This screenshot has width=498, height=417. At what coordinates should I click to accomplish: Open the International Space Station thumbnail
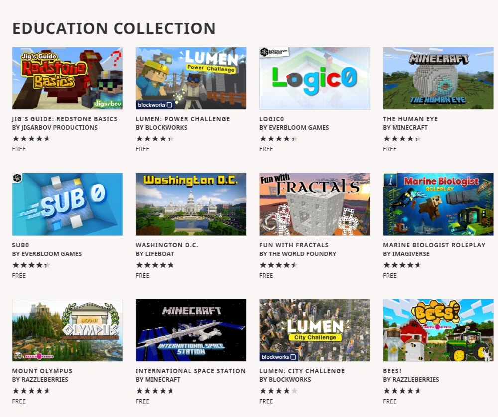191,330
